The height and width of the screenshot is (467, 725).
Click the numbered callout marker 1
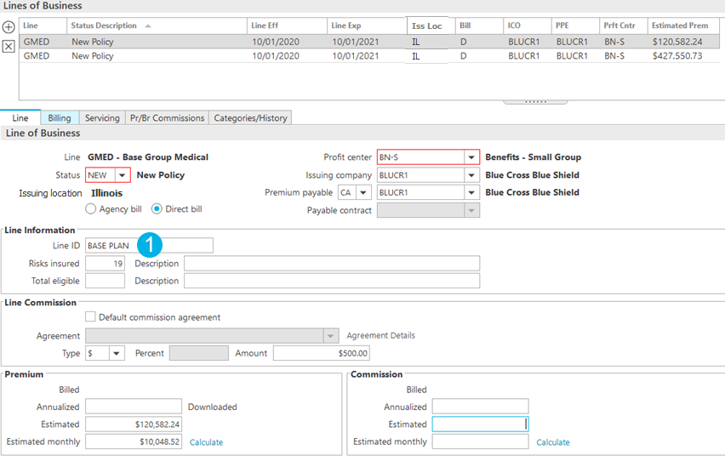click(x=150, y=245)
